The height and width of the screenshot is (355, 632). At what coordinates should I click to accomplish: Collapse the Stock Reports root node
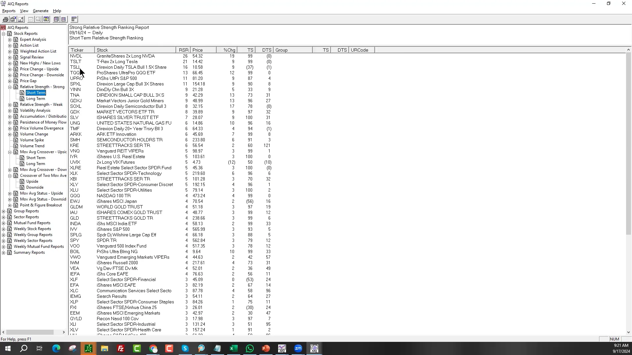[x=4, y=34]
